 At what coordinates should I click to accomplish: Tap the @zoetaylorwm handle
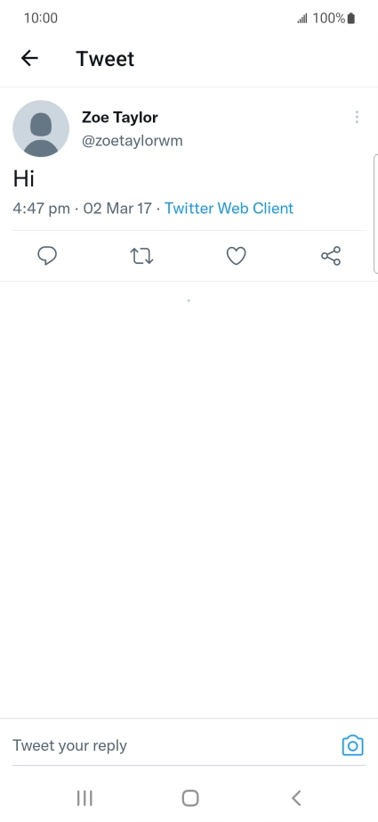[x=133, y=141]
